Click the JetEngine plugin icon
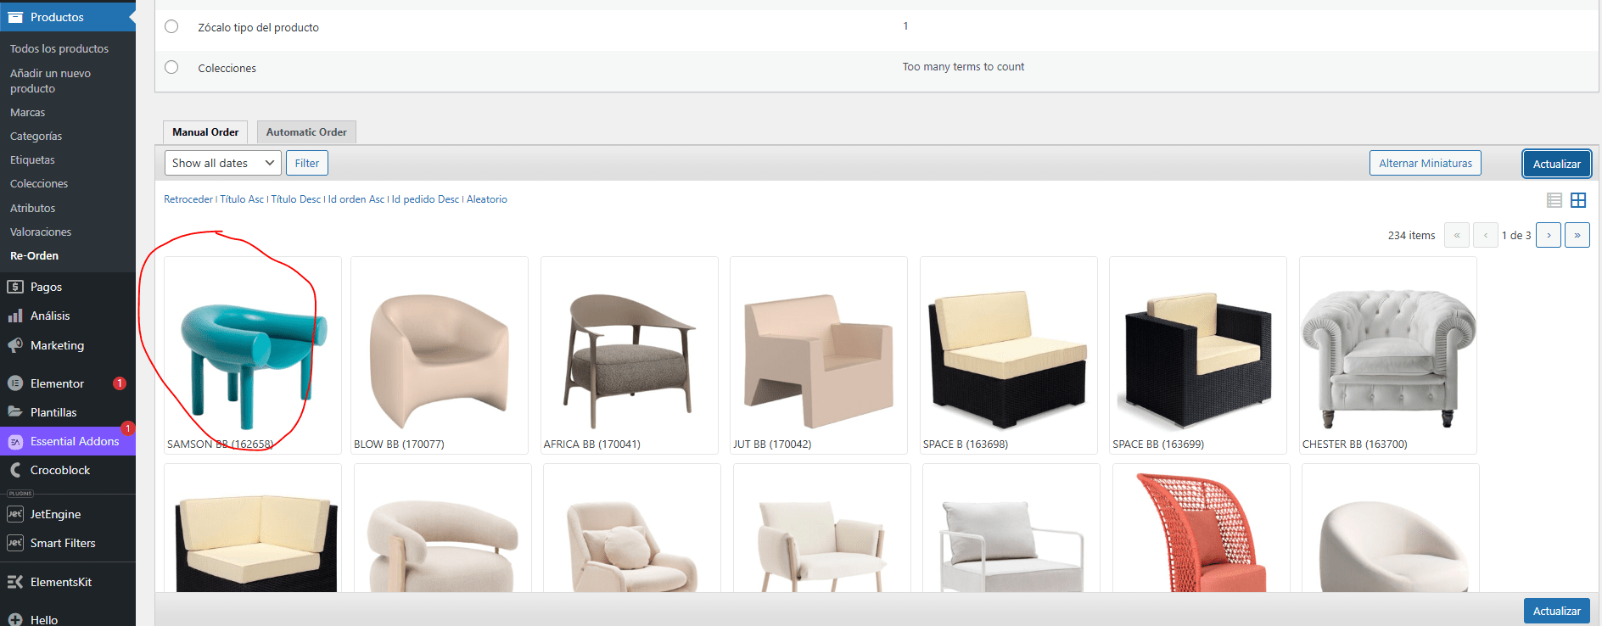 (15, 514)
